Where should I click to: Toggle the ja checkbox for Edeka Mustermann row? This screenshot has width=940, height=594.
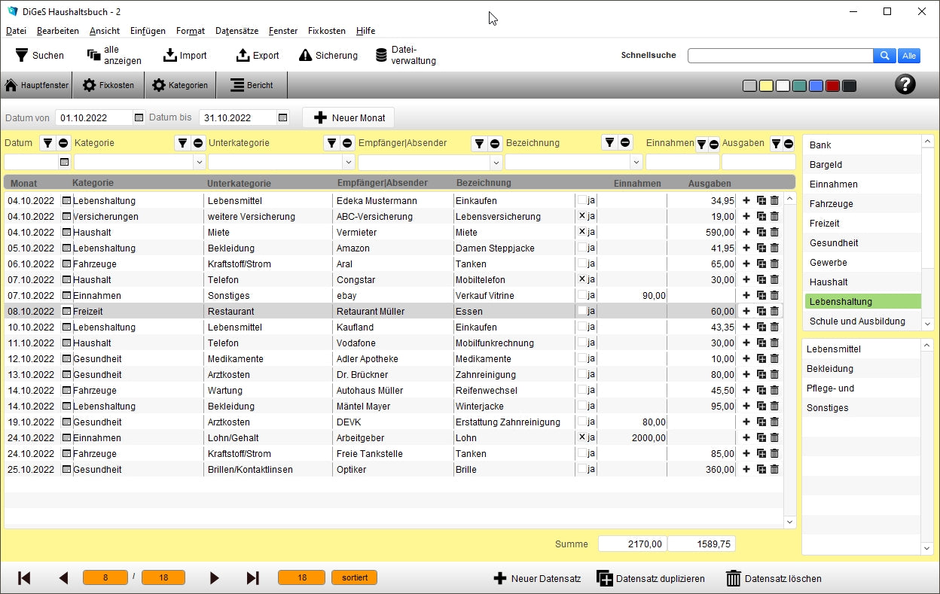pyautogui.click(x=581, y=201)
